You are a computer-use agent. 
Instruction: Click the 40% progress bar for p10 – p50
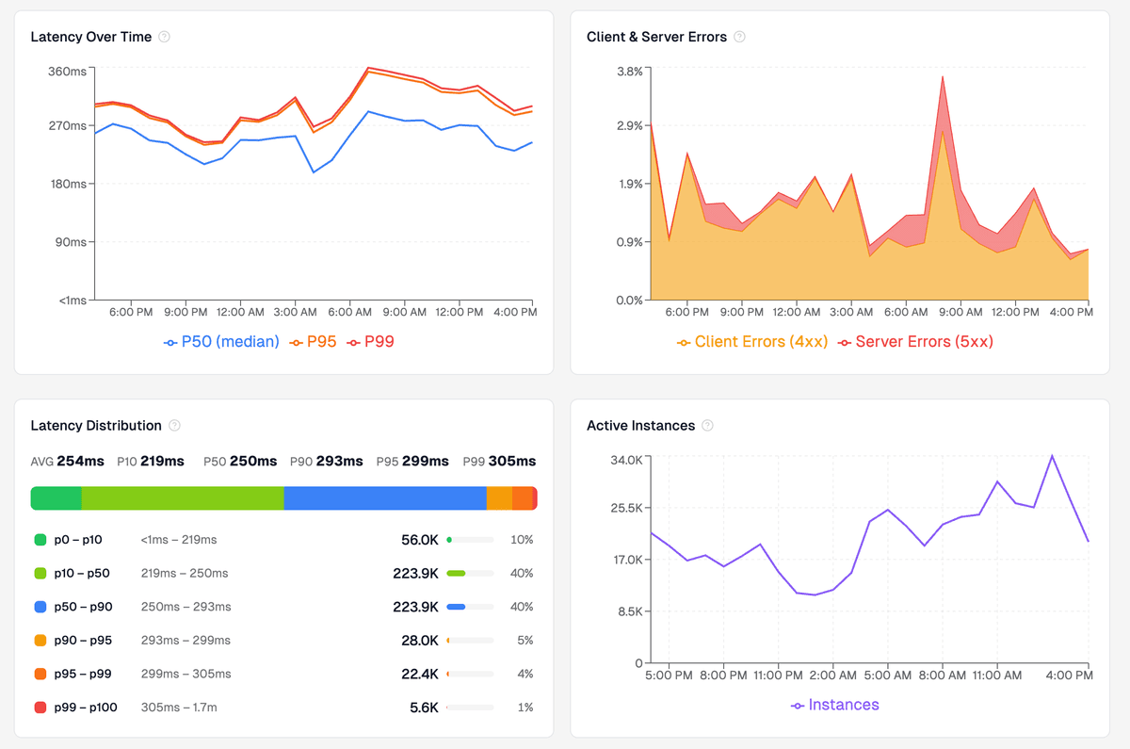point(469,573)
